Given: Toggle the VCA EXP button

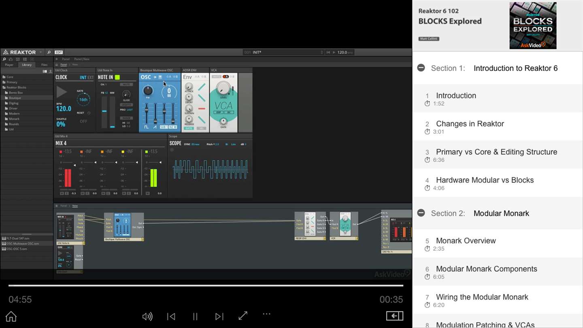Looking at the screenshot, I should click(218, 112).
